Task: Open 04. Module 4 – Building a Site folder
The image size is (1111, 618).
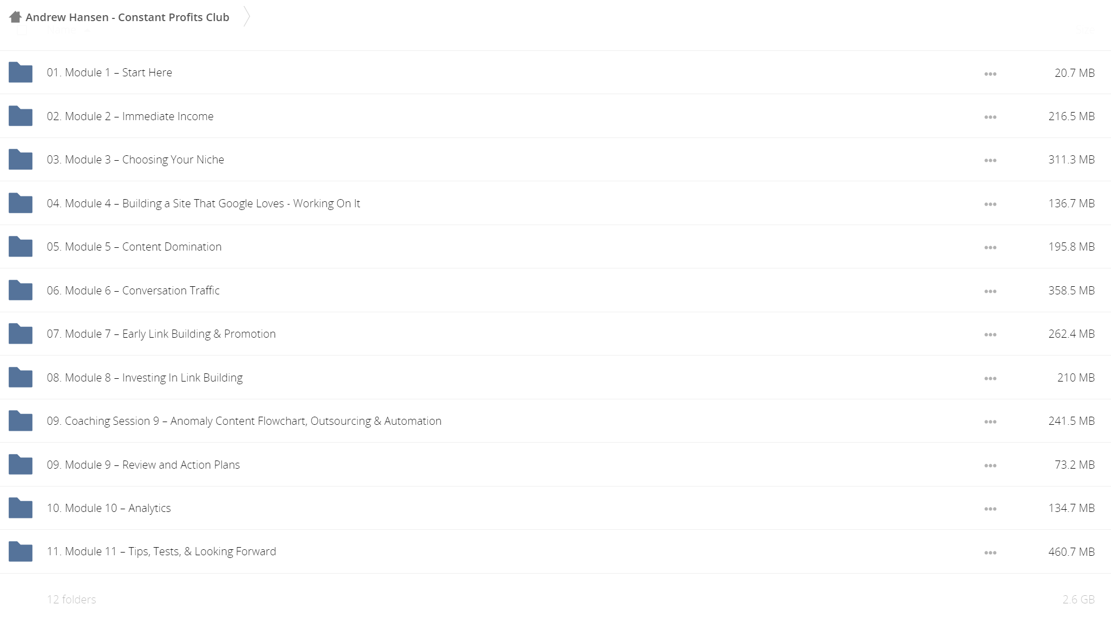Action: (204, 203)
